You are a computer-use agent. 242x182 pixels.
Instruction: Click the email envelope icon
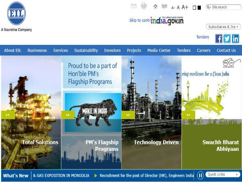pos(134,6)
